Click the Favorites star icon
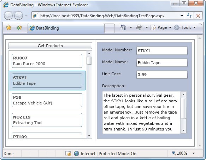Viewport: 206px width, 160px height. click(x=9, y=27)
